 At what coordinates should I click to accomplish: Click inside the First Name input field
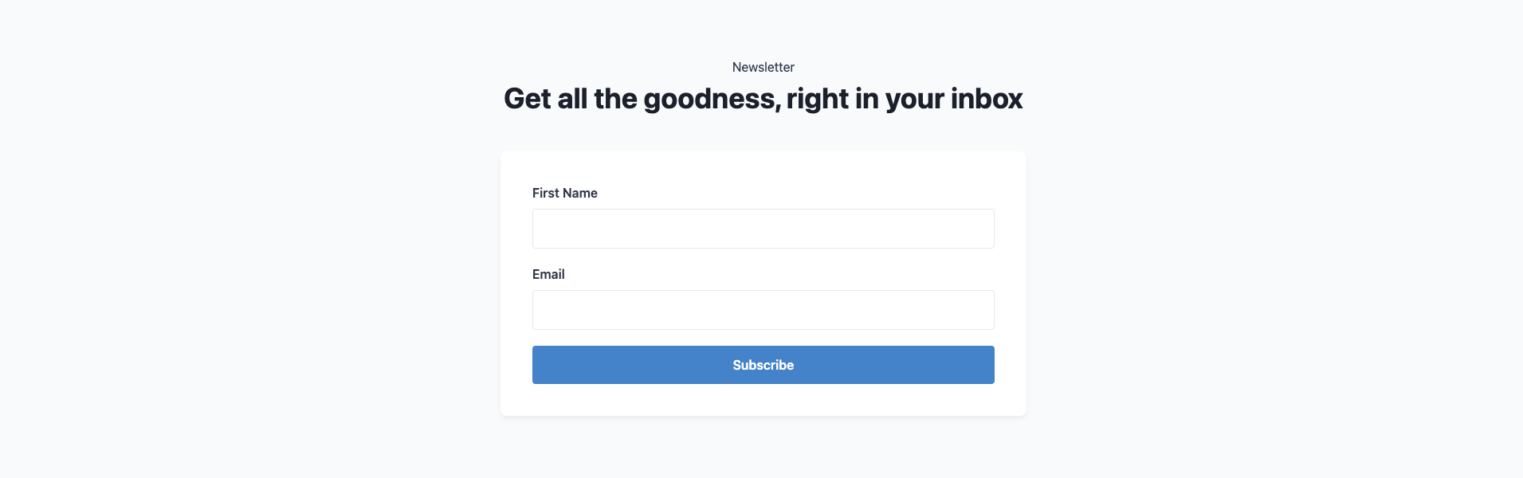pos(763,228)
